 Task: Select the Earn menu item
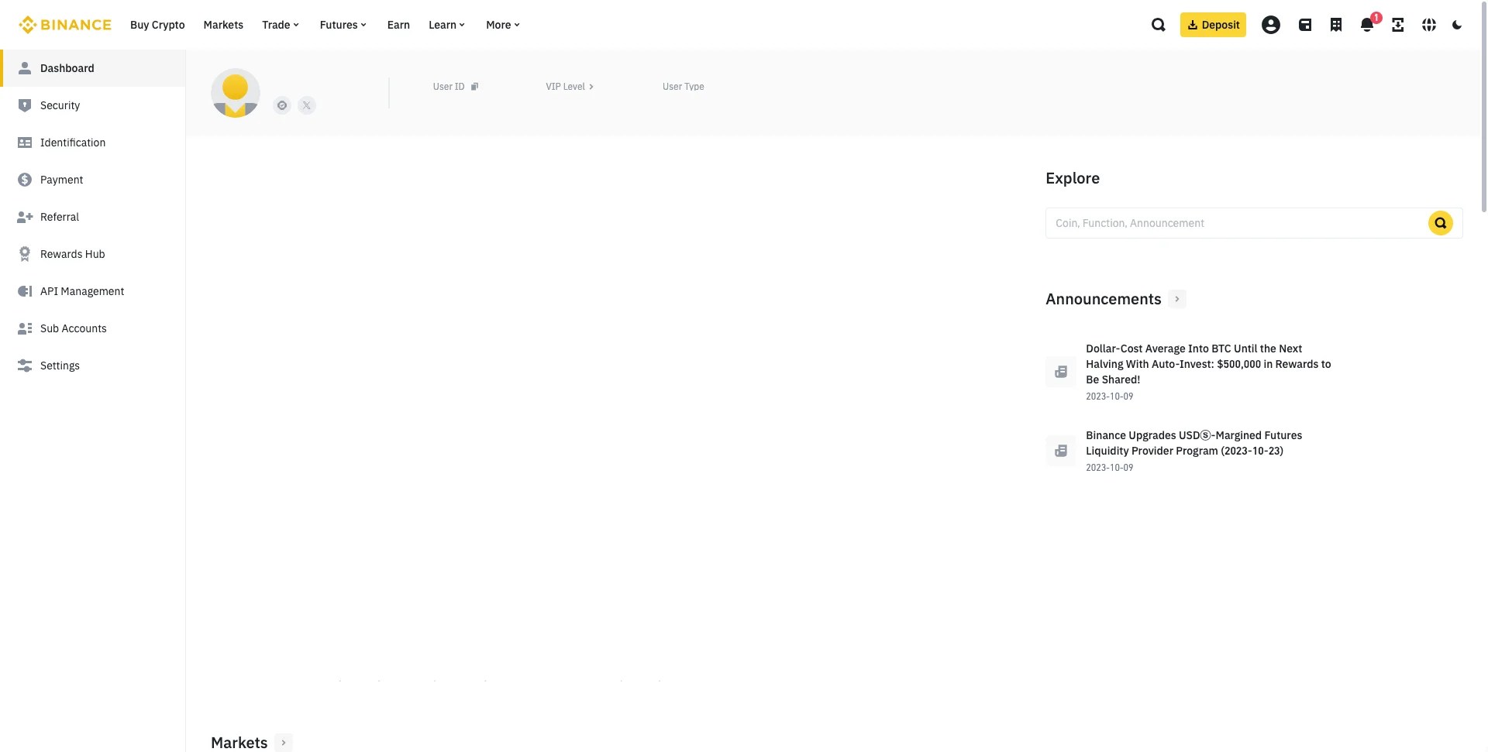[398, 24]
